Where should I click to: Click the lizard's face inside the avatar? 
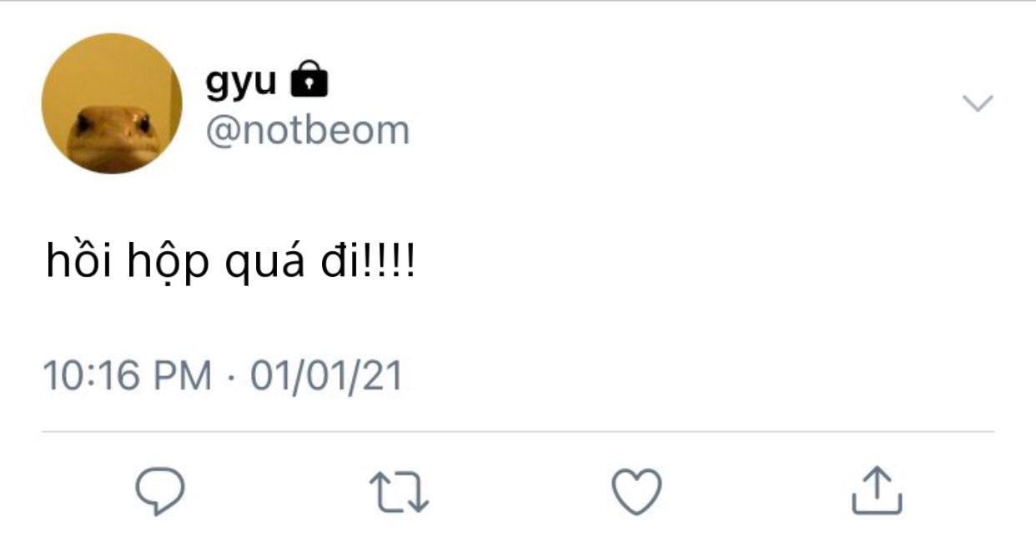point(113,137)
